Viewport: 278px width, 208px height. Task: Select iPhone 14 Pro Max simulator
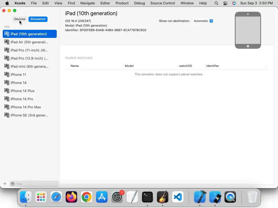(x=30, y=107)
